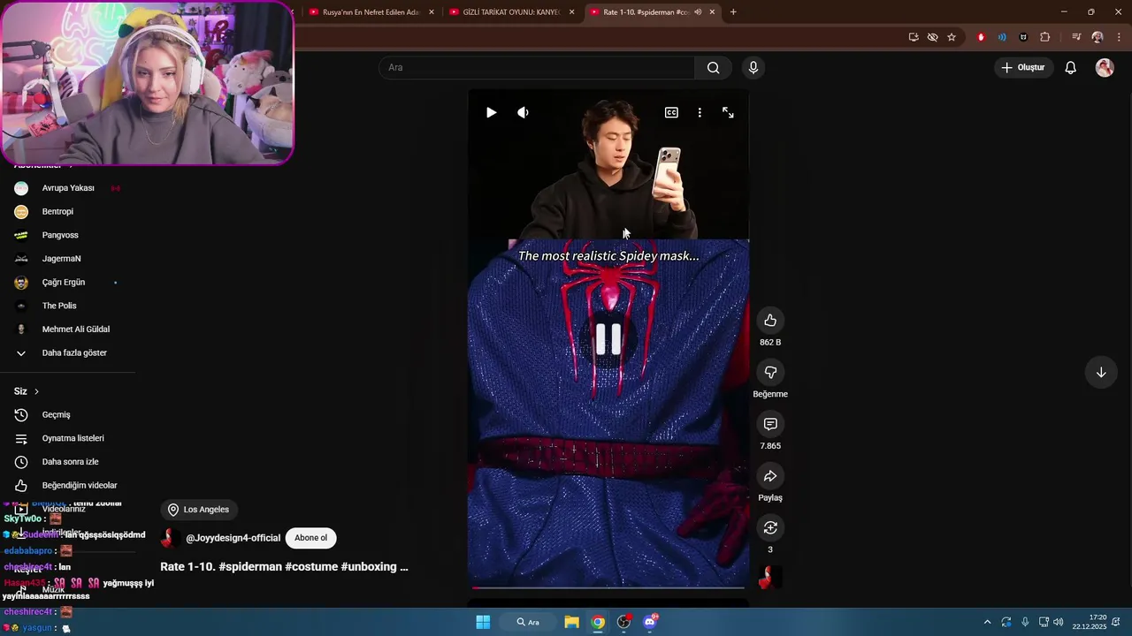Toggle closed captions on the Short
1132x636 pixels.
[671, 112]
